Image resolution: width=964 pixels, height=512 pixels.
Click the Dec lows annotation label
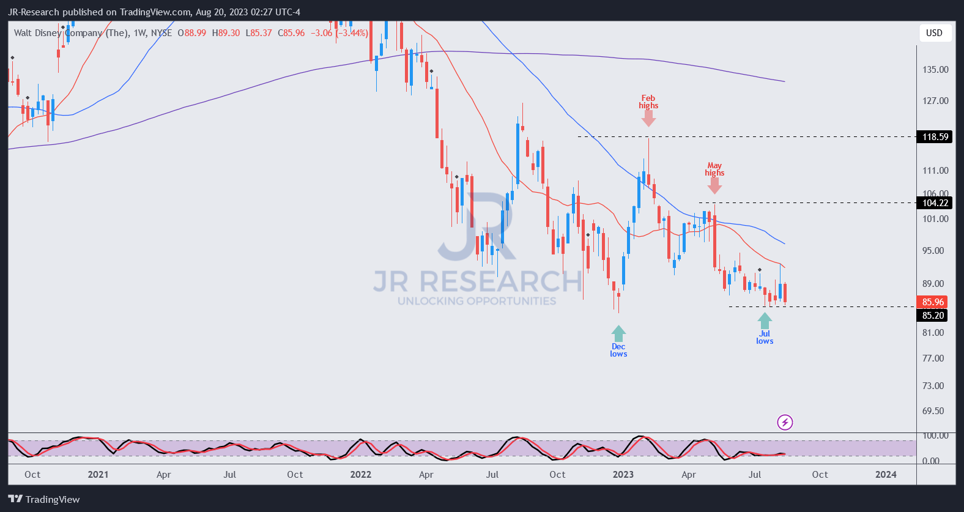618,351
